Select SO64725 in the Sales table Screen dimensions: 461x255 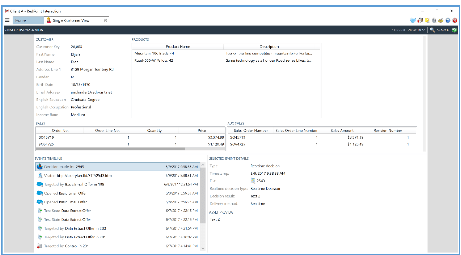pos(130,144)
